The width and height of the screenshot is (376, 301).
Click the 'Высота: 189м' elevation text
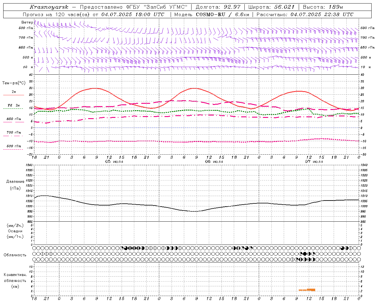click(323, 7)
